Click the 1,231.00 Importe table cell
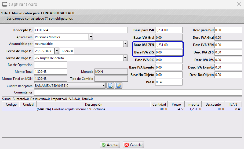This screenshot has height=149, width=244. (195, 109)
